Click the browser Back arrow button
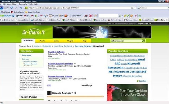Image resolution: width=169 pixels, height=104 pixels. pos(1,8)
